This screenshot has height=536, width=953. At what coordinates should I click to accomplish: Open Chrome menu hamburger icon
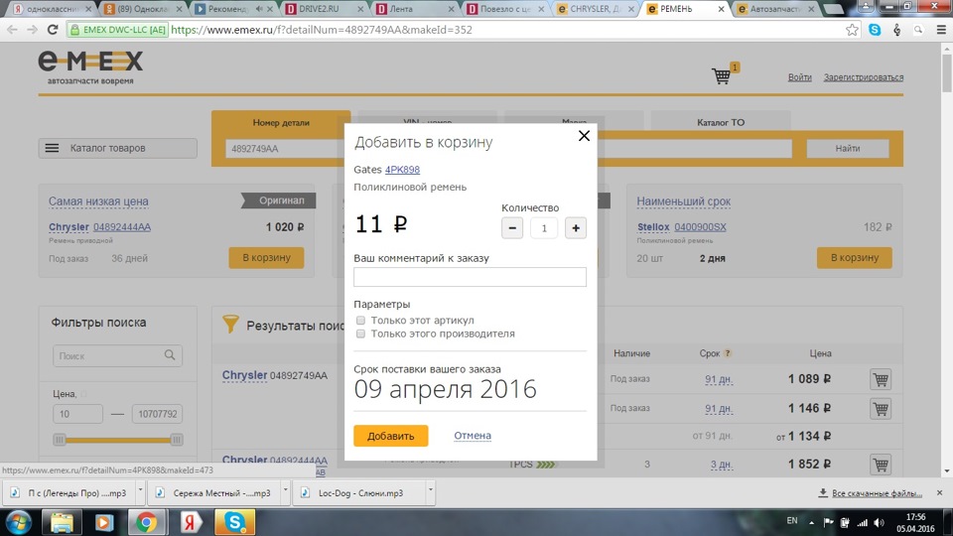click(941, 29)
